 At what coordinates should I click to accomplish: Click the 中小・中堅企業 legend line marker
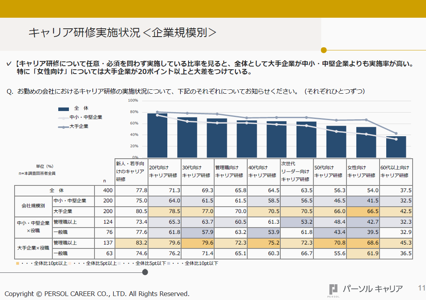click(64, 118)
